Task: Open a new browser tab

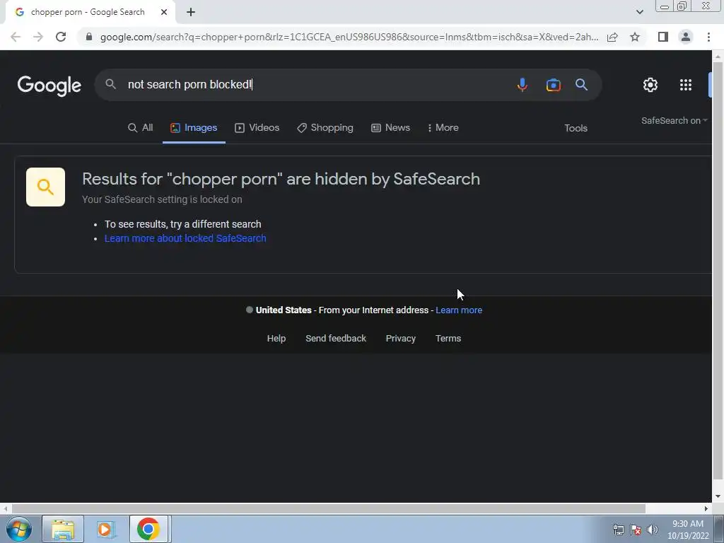Action: coord(191,13)
